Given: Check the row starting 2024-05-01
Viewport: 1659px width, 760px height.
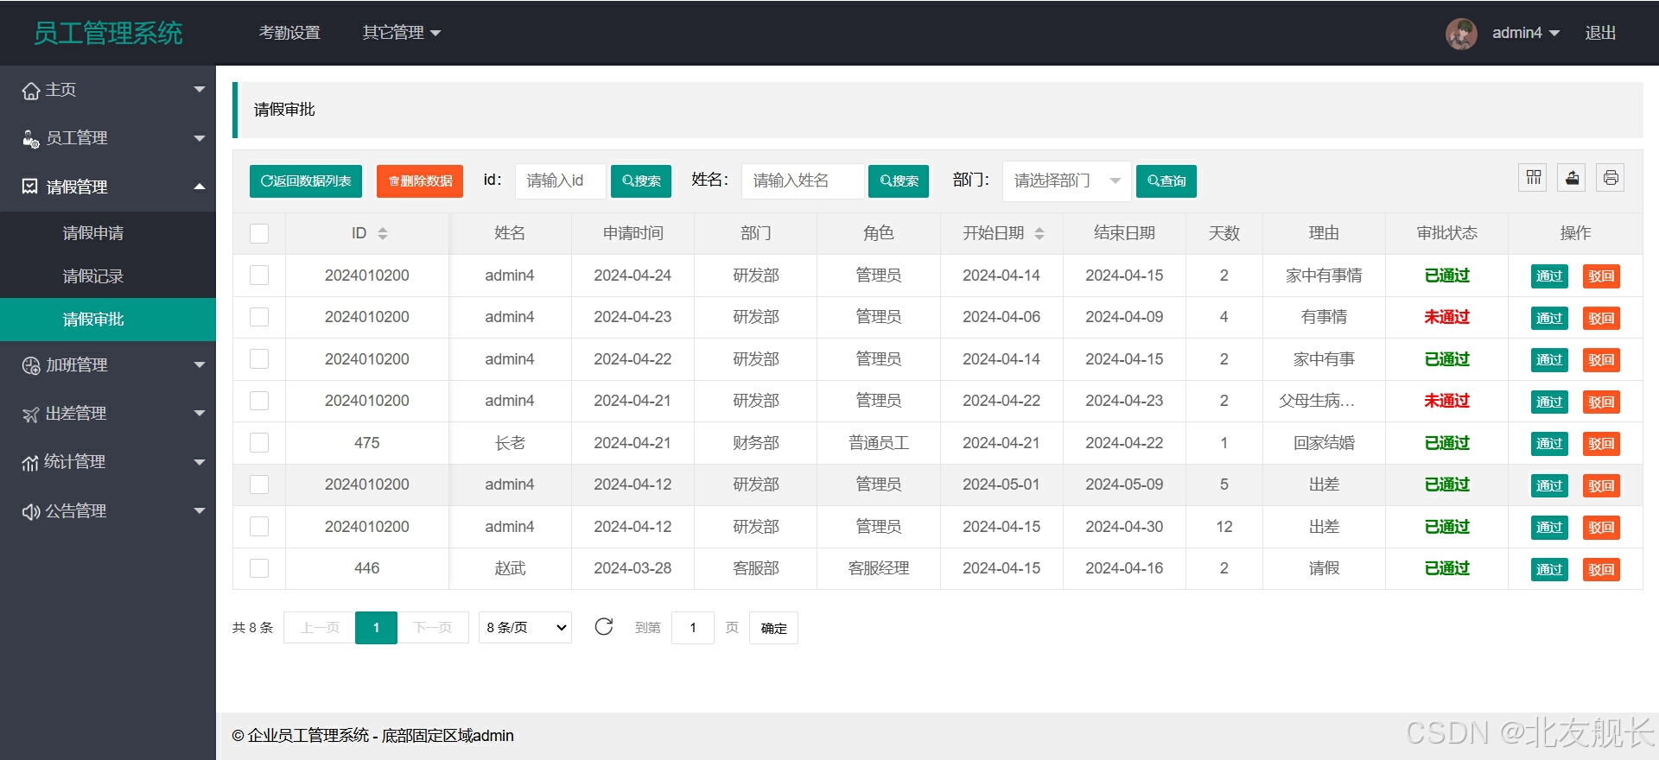Looking at the screenshot, I should (259, 484).
